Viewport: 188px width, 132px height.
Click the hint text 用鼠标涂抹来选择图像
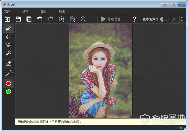click(x=50, y=122)
